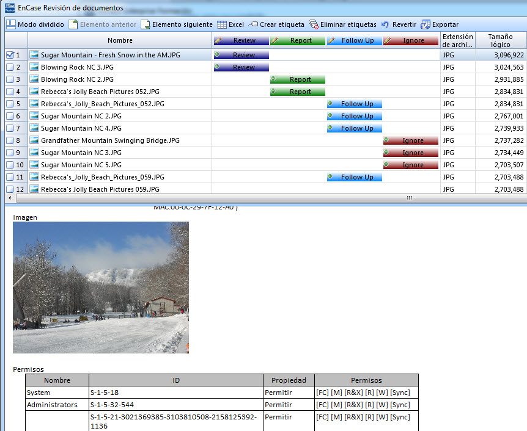Sort by the Nombre column header
Viewport: 527px width, 431px height.
(x=120, y=40)
